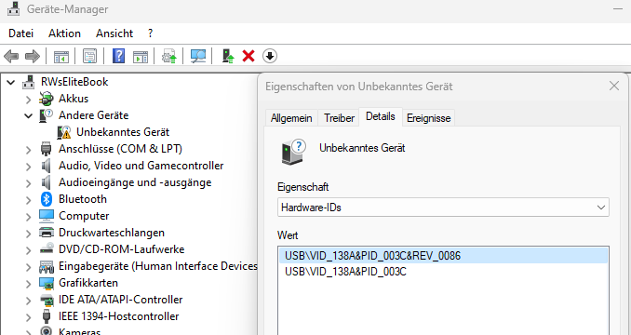Viewport: 631px width, 335px height.
Task: Expand DVD/CD-ROM-Laufwerke category chevron
Action: pos(28,250)
